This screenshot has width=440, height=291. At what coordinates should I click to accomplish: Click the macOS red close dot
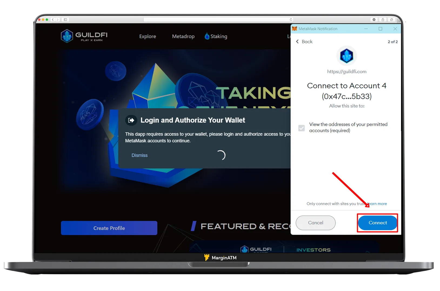[x=39, y=20]
